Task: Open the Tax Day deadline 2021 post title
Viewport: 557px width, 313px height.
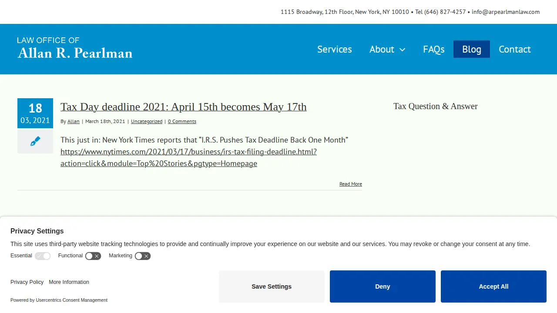Action: (x=184, y=107)
